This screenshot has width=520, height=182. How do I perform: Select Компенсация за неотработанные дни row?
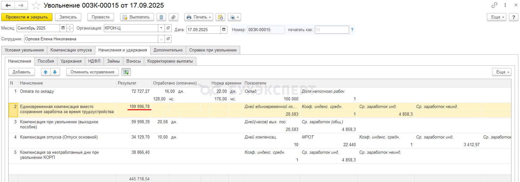260,156
